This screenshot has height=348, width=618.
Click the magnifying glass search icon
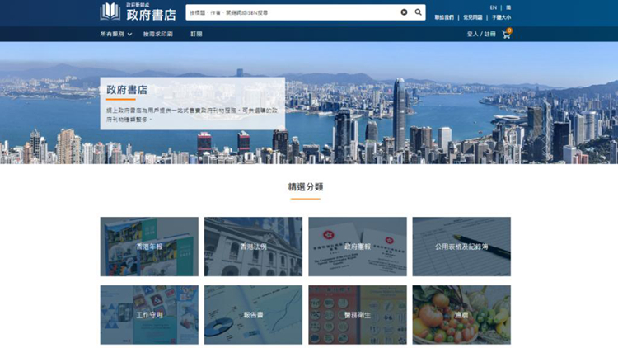(x=418, y=12)
